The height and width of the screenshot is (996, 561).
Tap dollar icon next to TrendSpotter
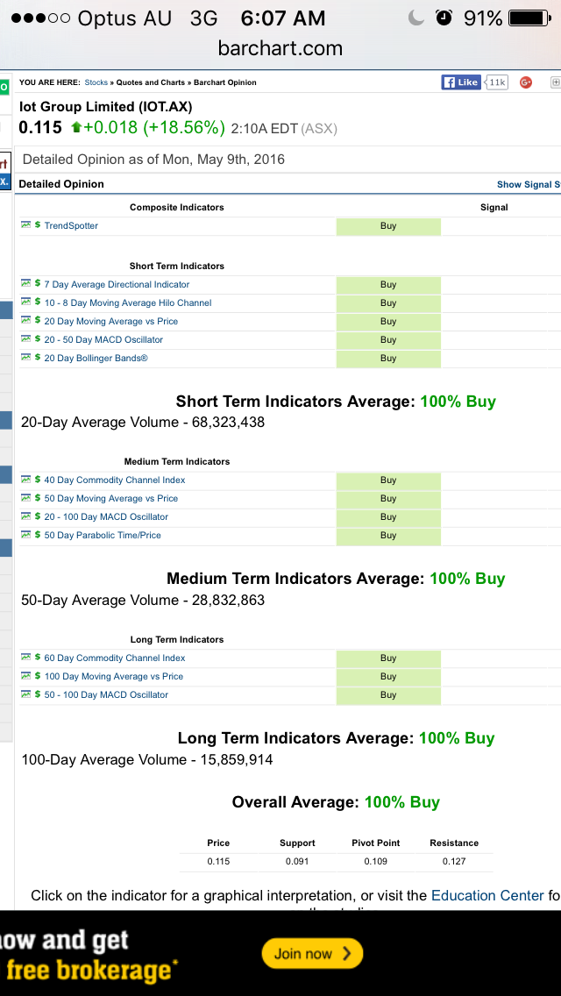click(38, 224)
